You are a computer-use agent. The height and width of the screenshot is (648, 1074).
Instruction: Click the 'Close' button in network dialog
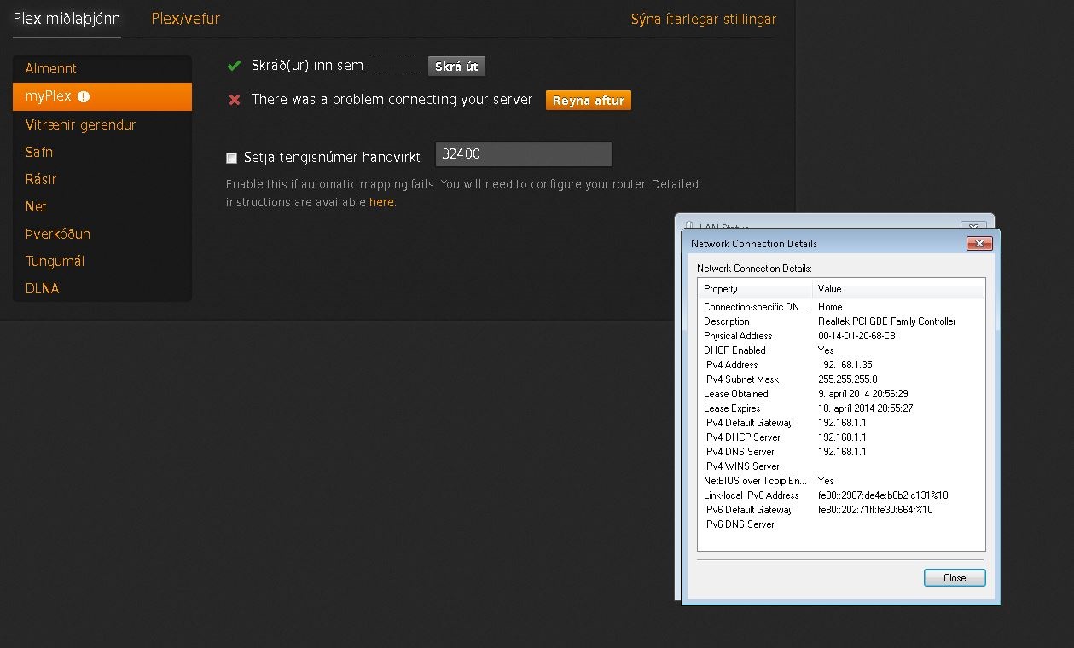[954, 578]
